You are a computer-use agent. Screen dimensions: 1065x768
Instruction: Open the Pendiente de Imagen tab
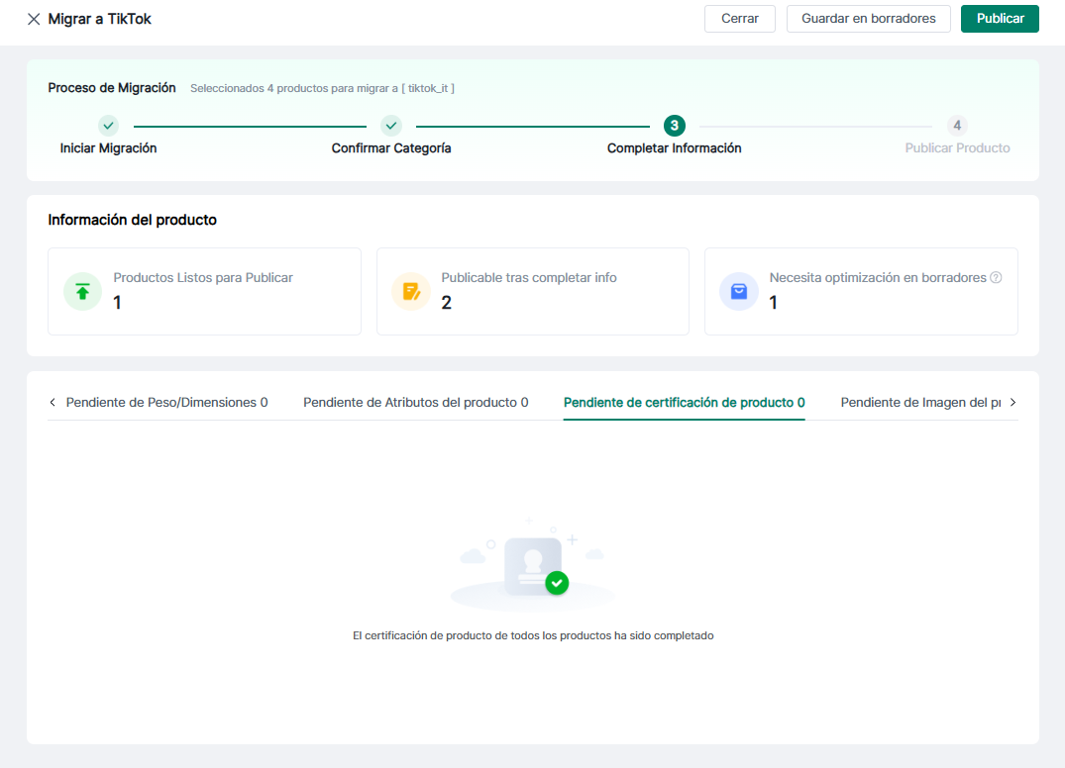[919, 403]
